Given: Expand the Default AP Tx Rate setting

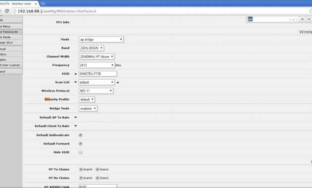Looking at the screenshot, I should (x=75, y=117).
